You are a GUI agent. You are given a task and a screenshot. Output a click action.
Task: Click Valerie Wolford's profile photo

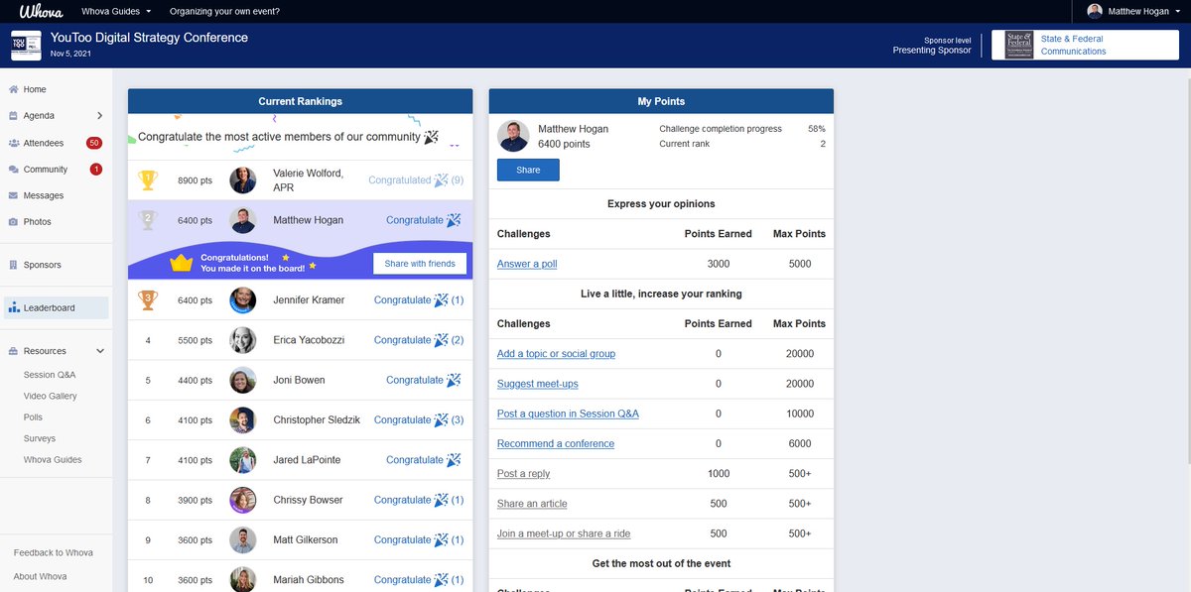point(243,180)
